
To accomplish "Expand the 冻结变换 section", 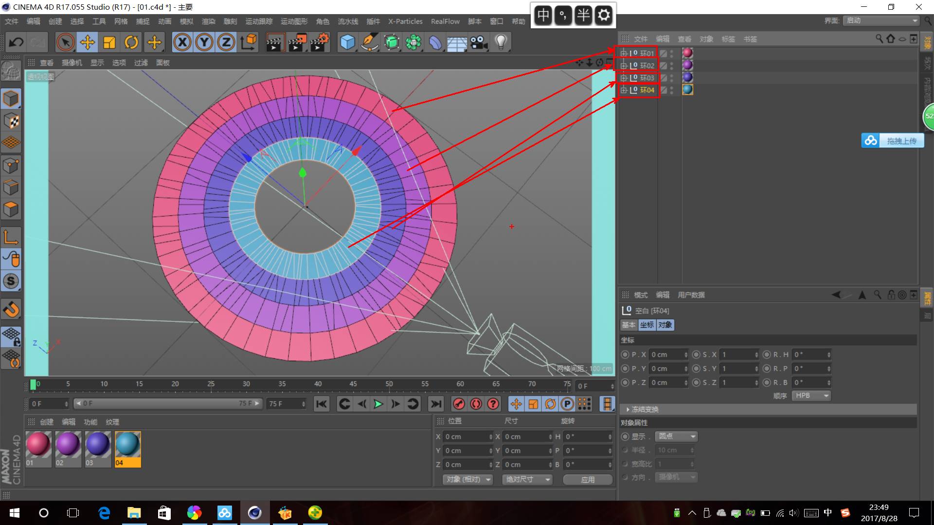I will click(628, 409).
